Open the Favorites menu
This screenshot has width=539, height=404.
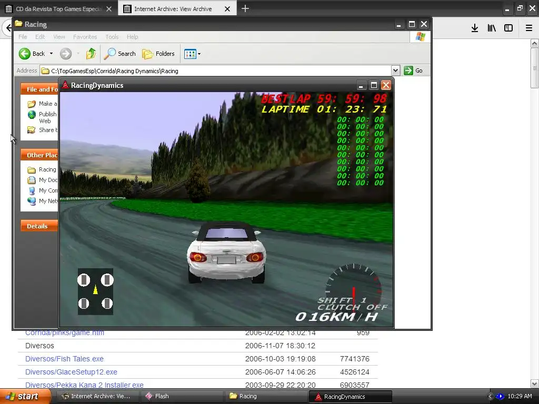tap(85, 37)
